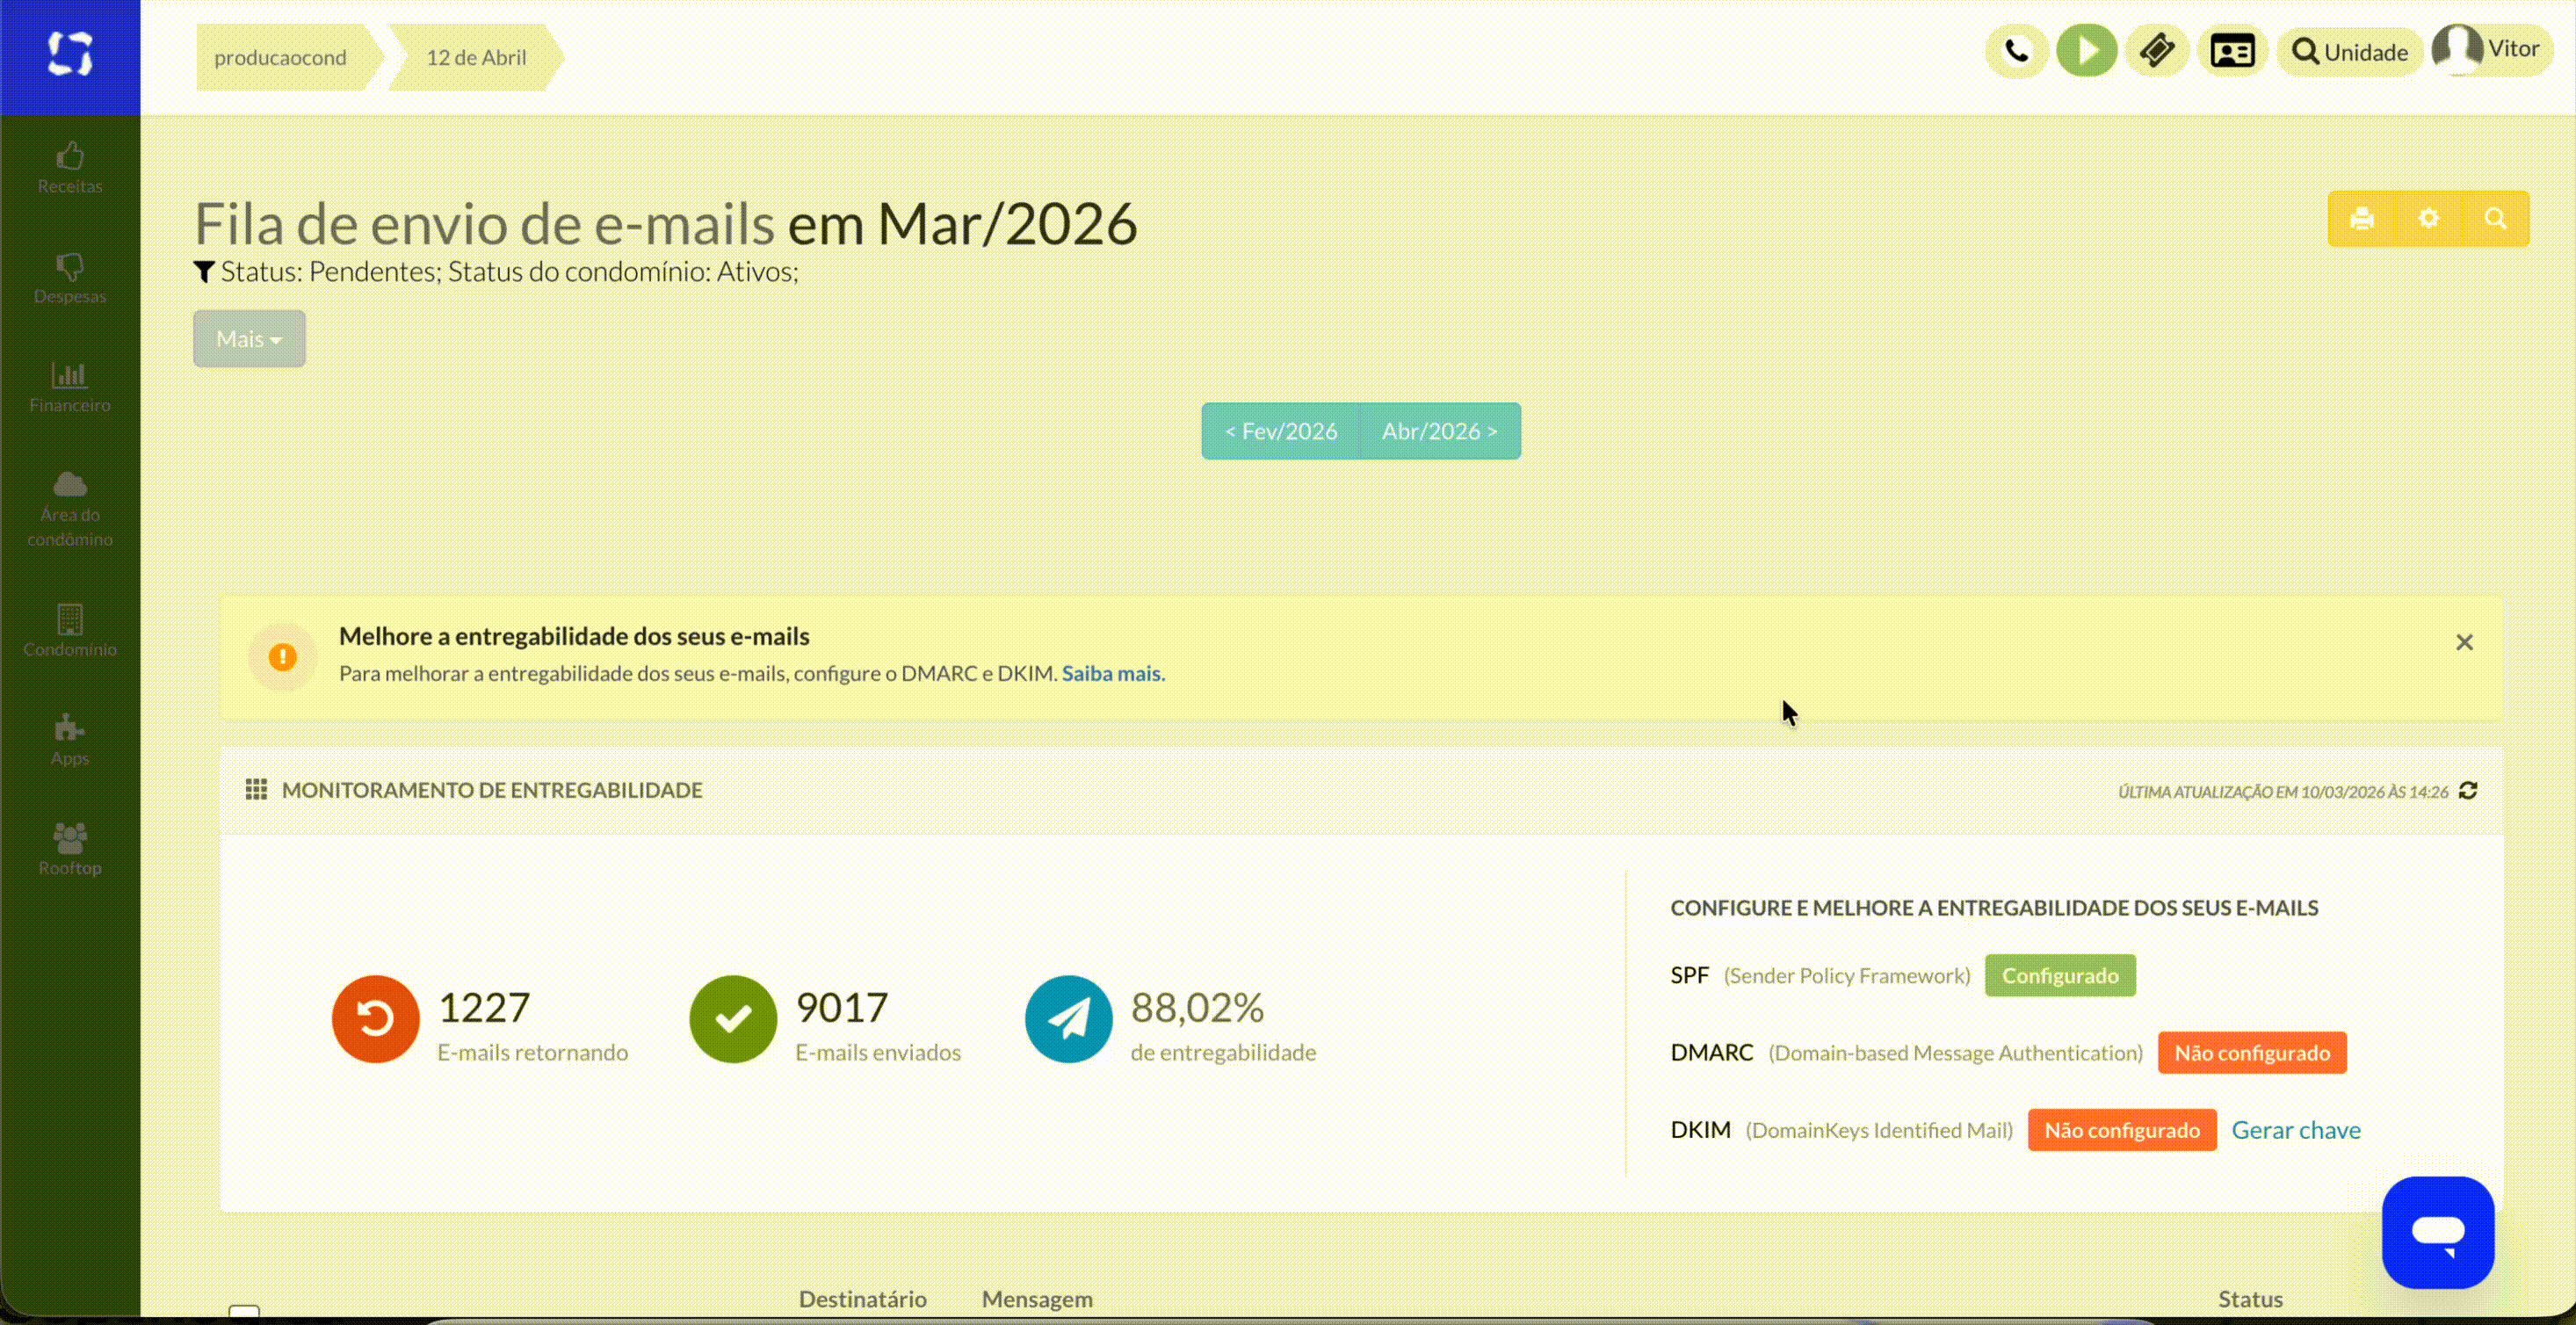Open the Financeiro sidebar section
The image size is (2576, 1325).
pyautogui.click(x=70, y=388)
